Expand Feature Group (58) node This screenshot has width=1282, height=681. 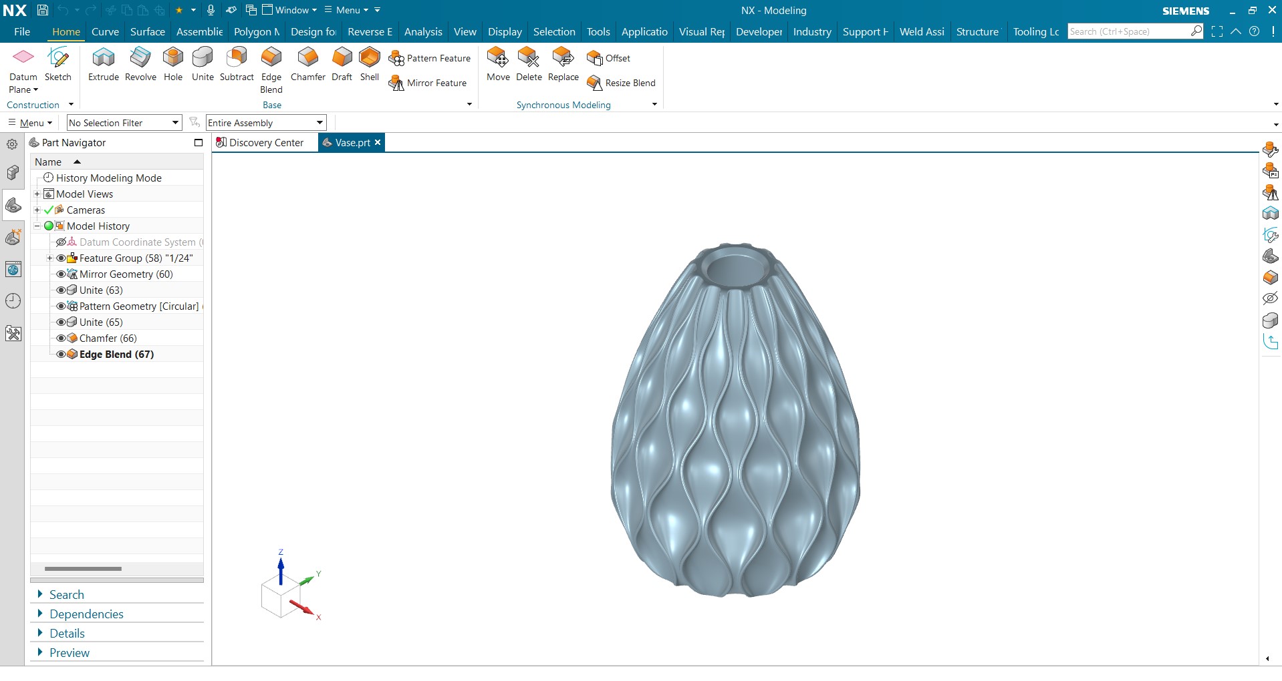49,258
